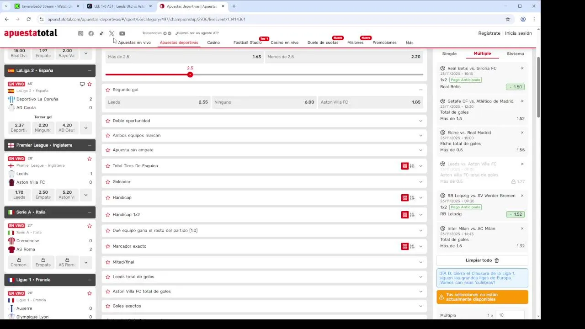
Task: Expand Leeds total de goles chevron
Action: (420, 277)
